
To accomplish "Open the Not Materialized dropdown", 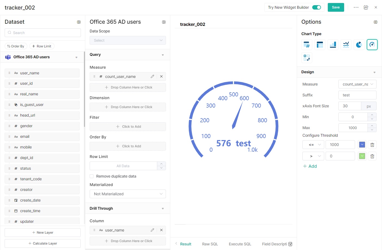I will (128, 194).
